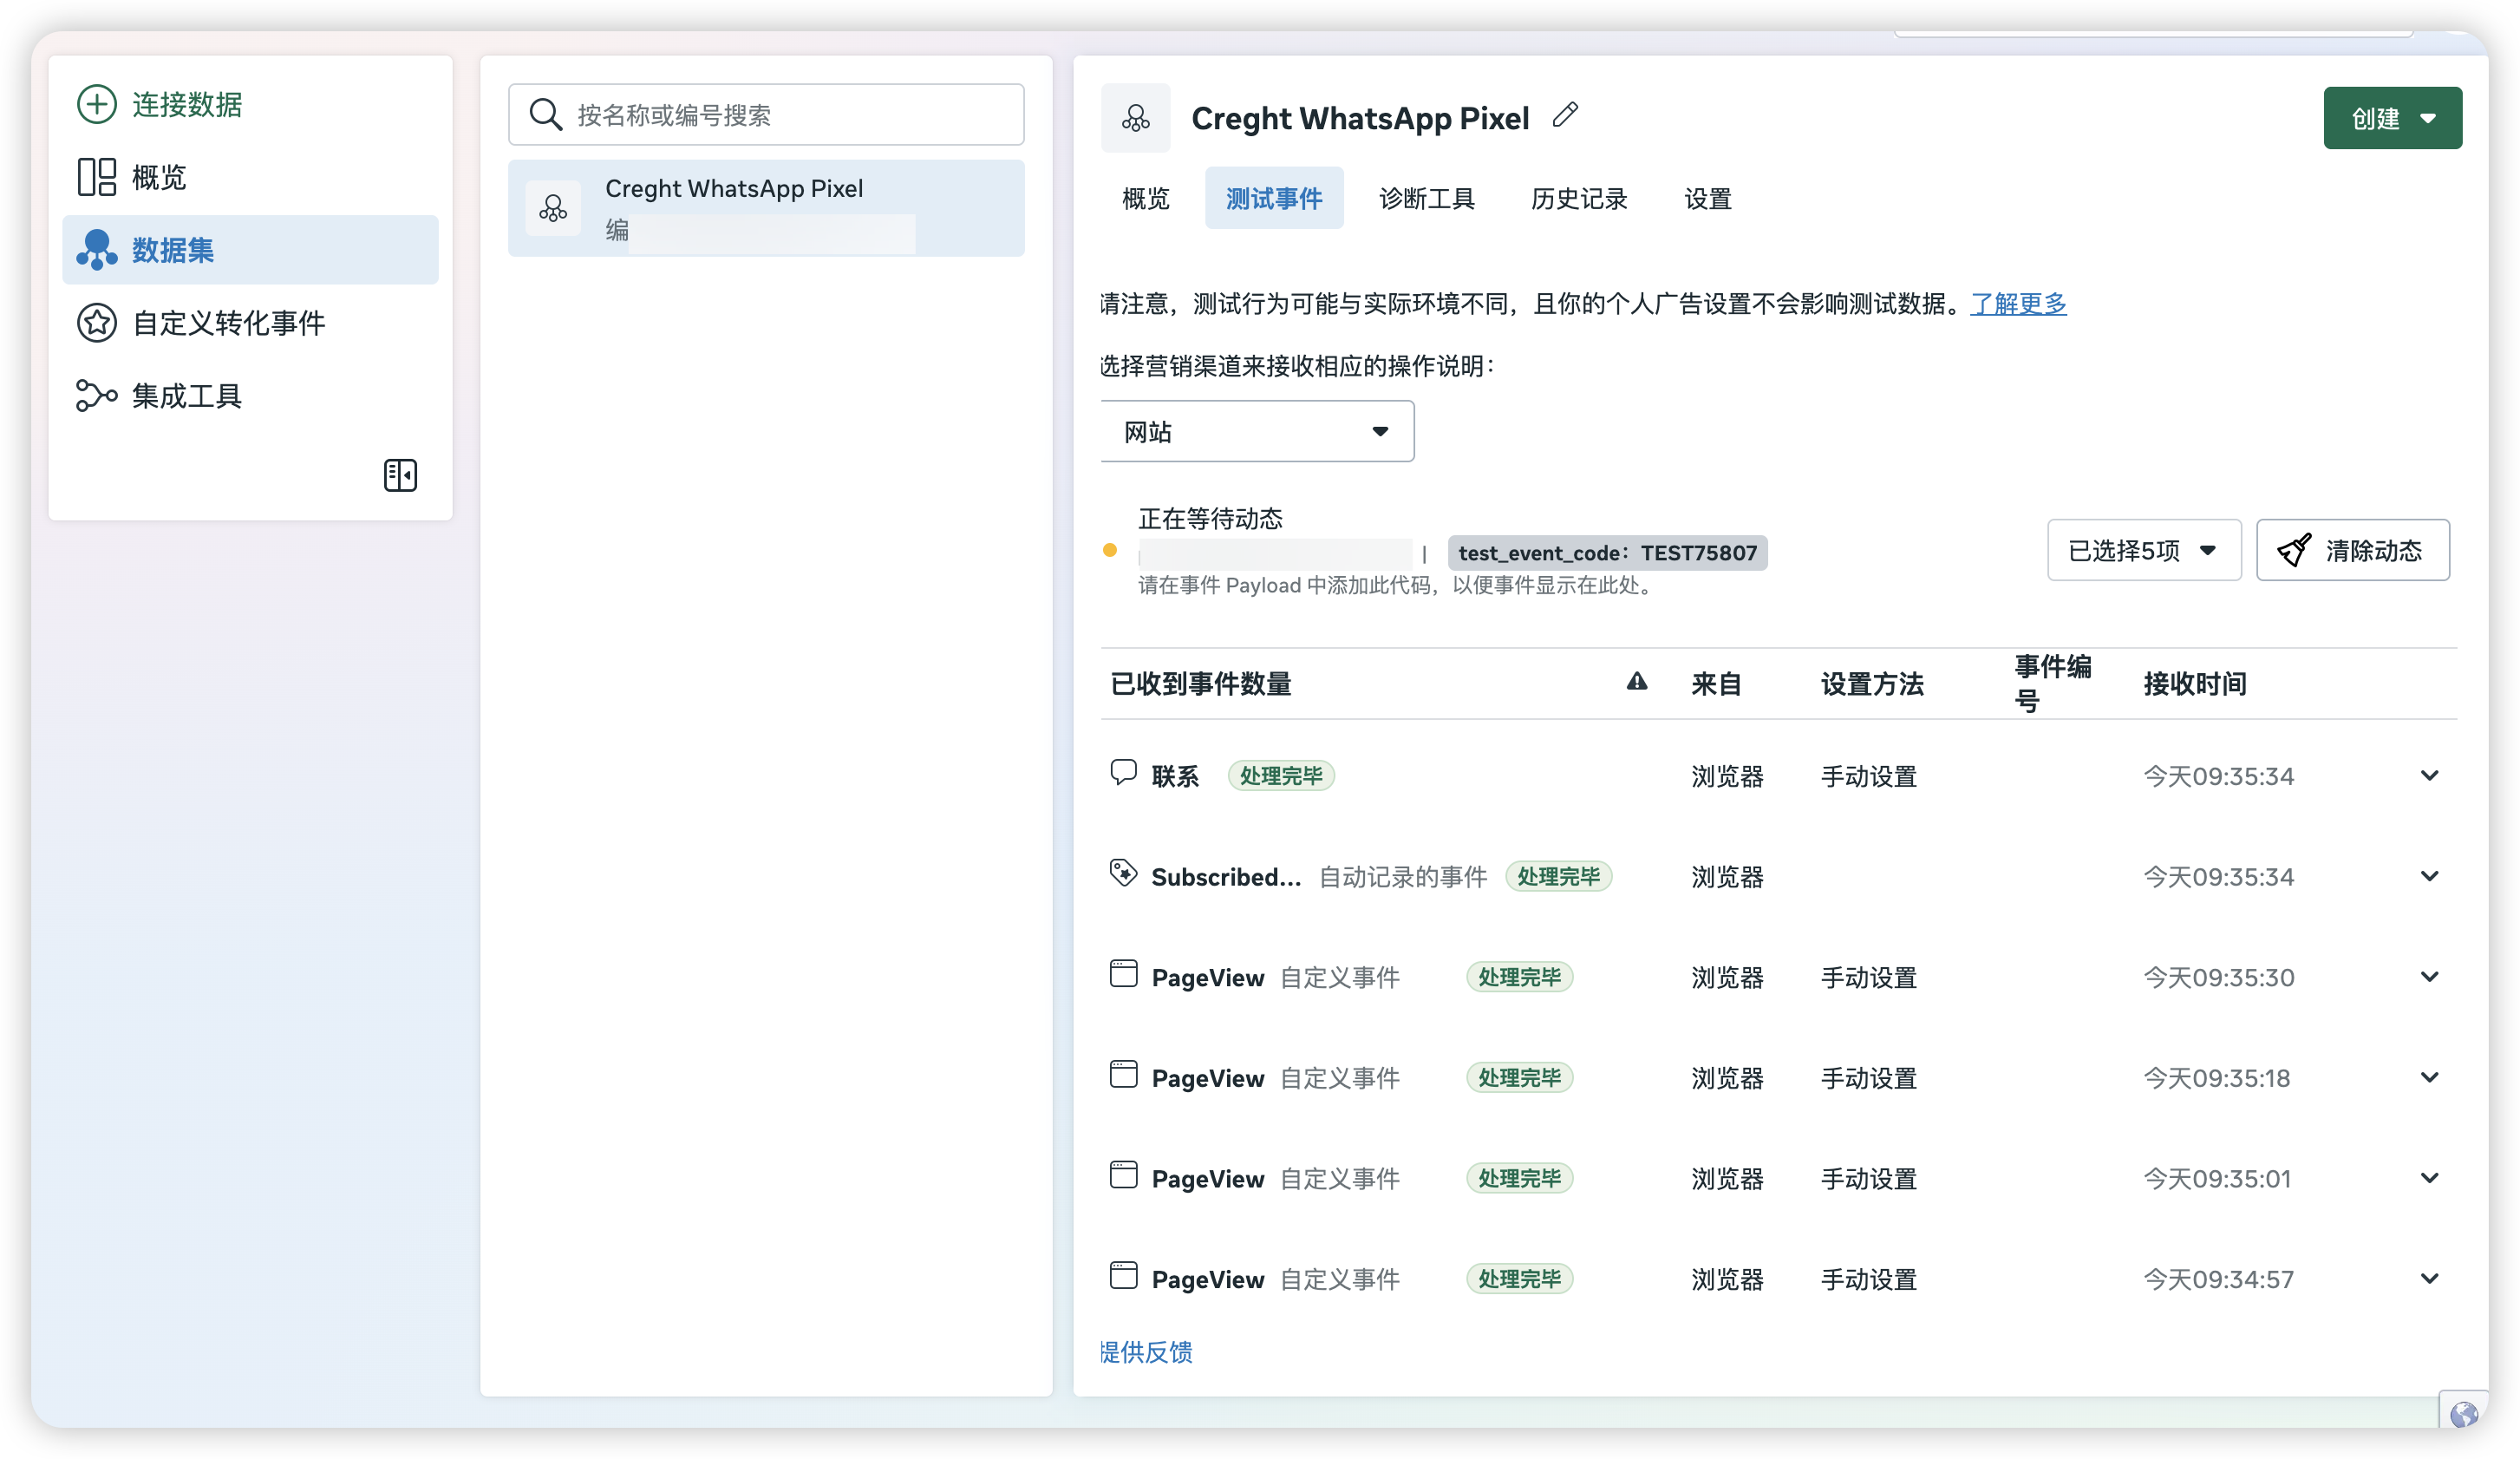Click the 正在等待动态 status text
The width and height of the screenshot is (2520, 1459).
tap(1210, 519)
